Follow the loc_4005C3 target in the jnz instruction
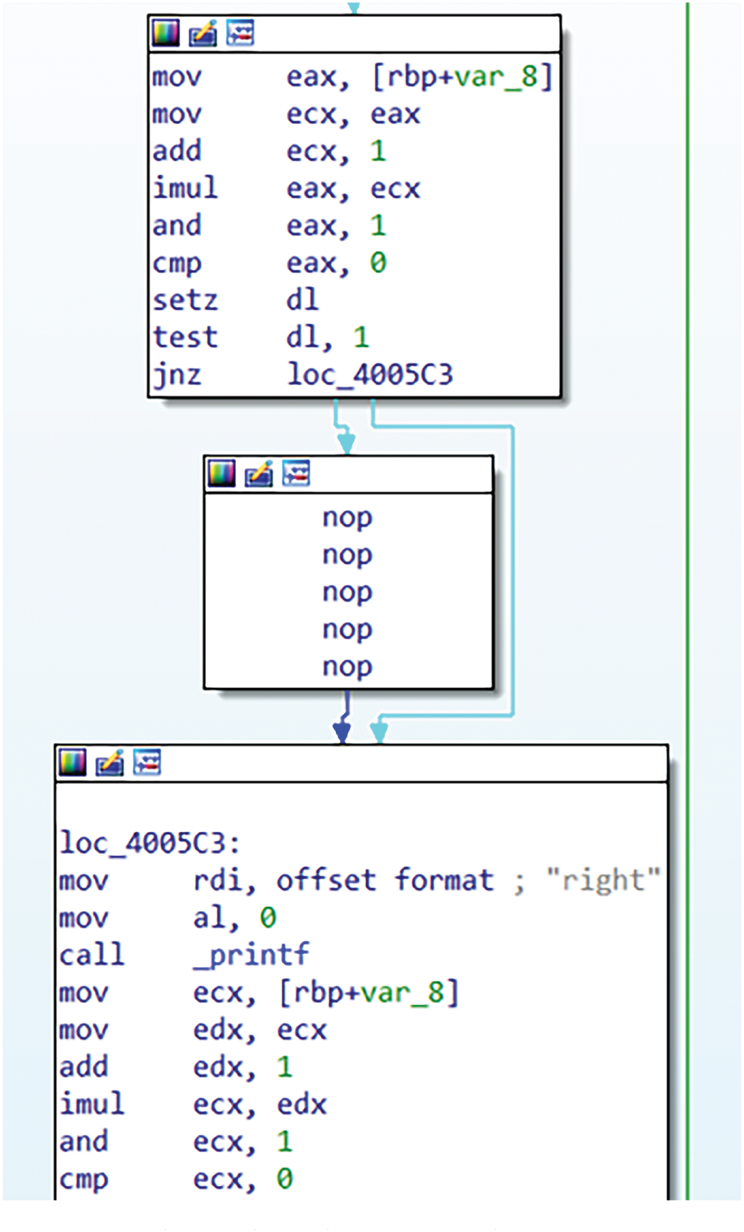744x1232 pixels. [370, 375]
